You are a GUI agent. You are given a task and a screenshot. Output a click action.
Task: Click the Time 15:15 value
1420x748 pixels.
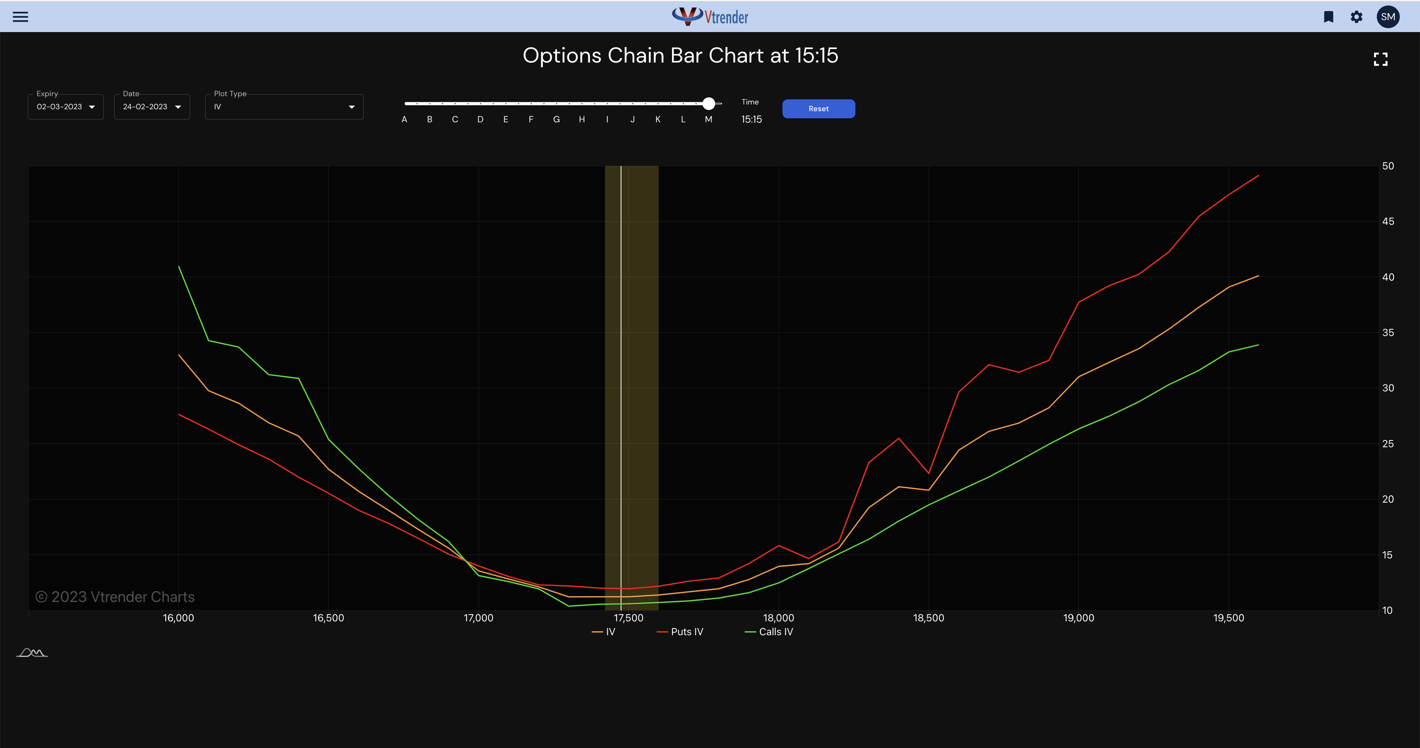751,119
